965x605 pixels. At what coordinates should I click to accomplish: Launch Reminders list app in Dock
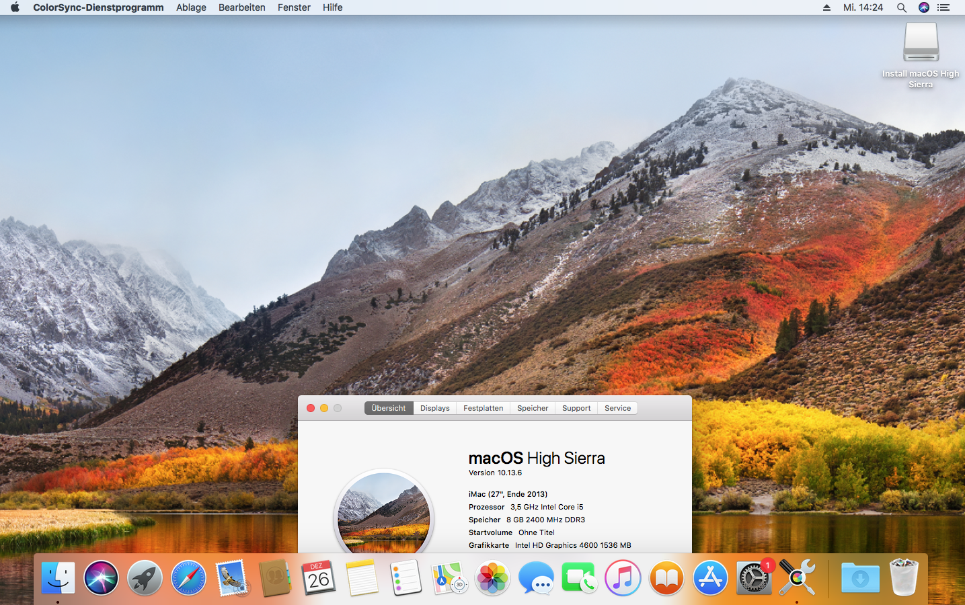coord(406,578)
